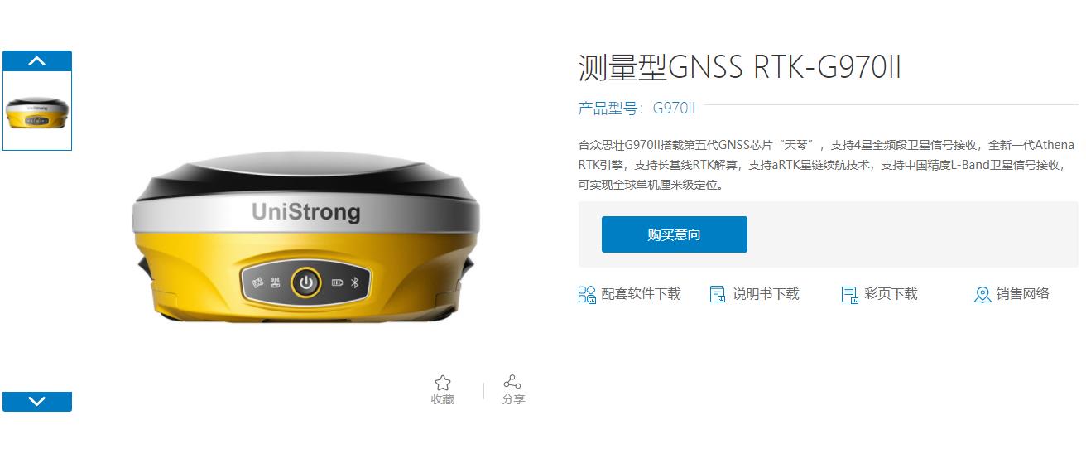Click the product title 测量型GNSS RTK-G970II

(739, 68)
